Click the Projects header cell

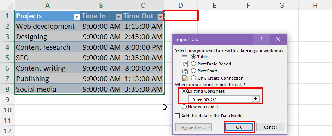47,16
